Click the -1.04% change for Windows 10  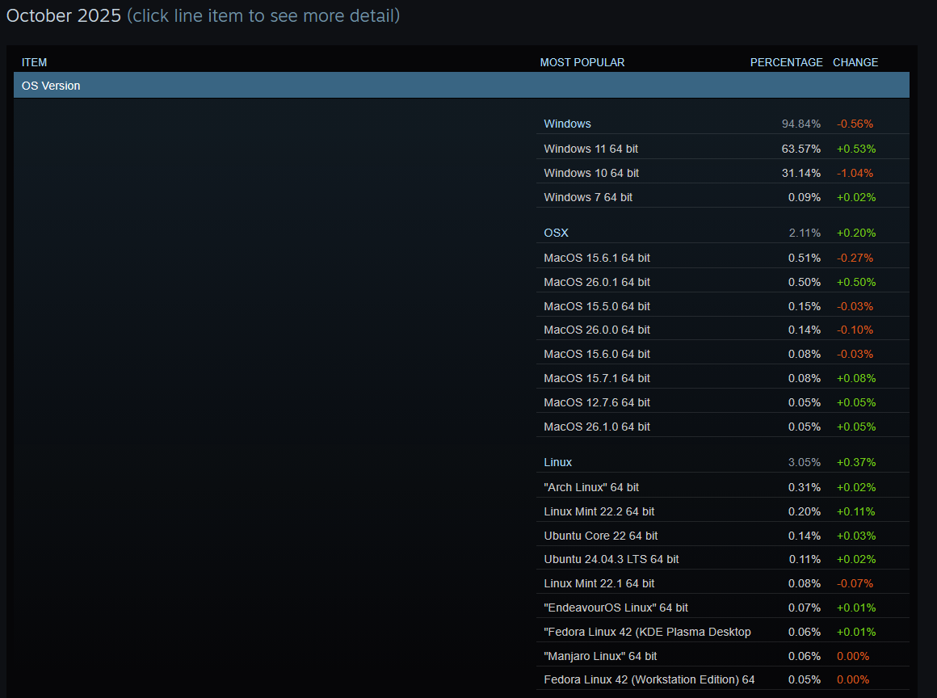coord(855,173)
